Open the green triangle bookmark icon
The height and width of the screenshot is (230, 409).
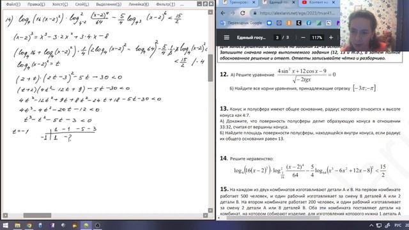(x=319, y=23)
